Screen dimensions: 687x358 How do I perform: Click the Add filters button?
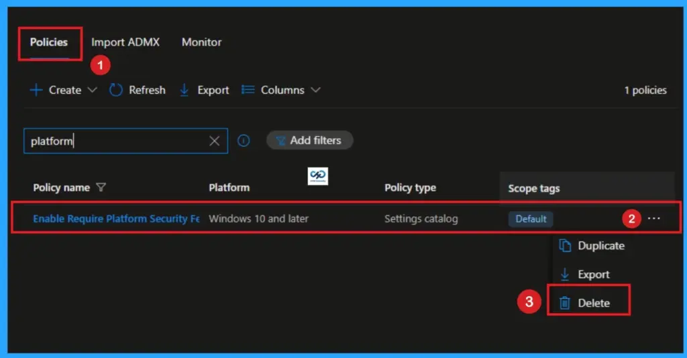310,141
